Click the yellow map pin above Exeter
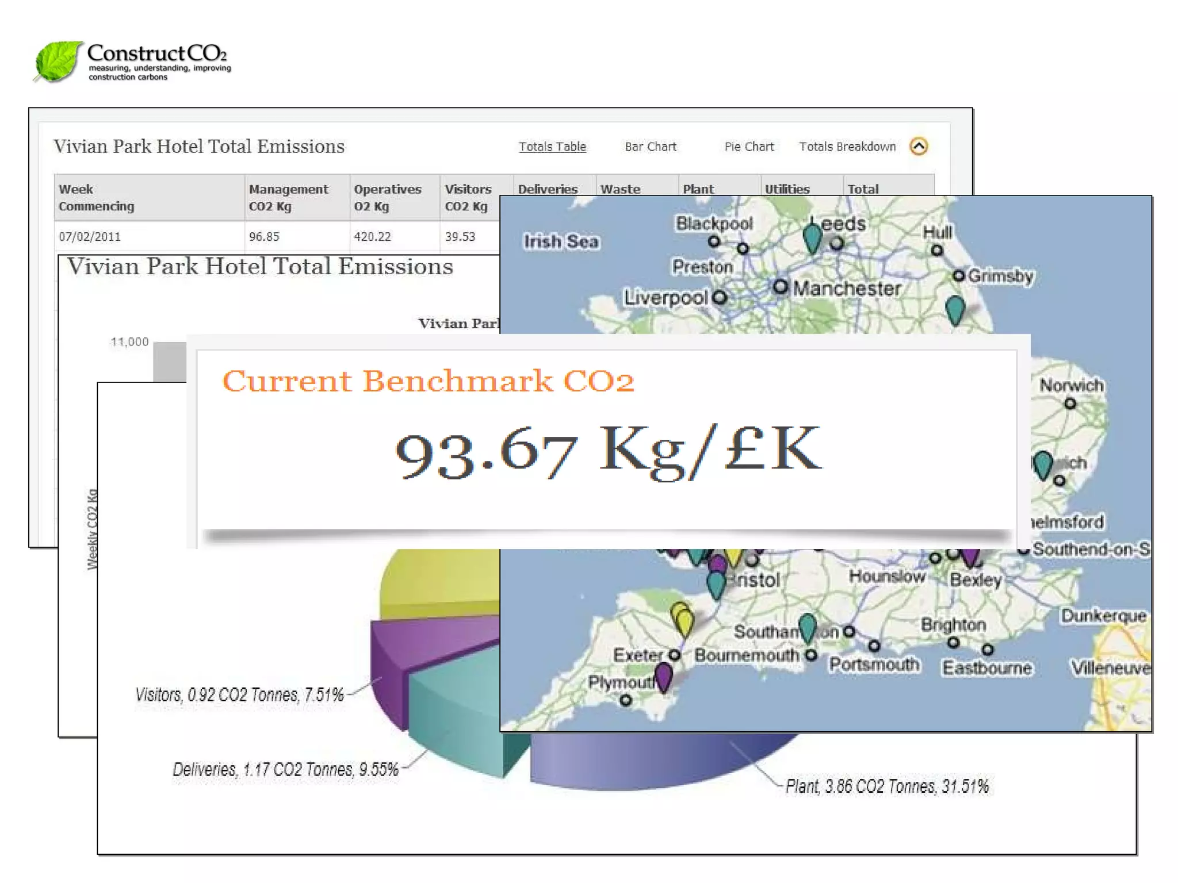Image resolution: width=1178 pixels, height=883 pixels. click(x=683, y=621)
